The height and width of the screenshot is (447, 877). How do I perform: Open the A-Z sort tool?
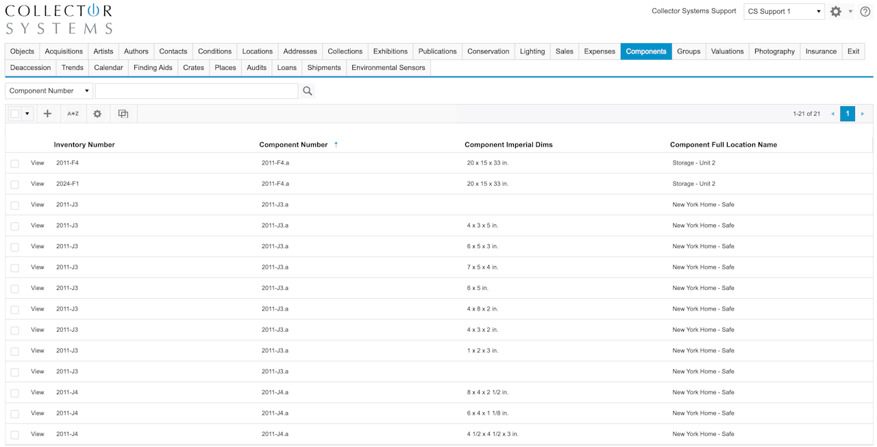point(73,114)
